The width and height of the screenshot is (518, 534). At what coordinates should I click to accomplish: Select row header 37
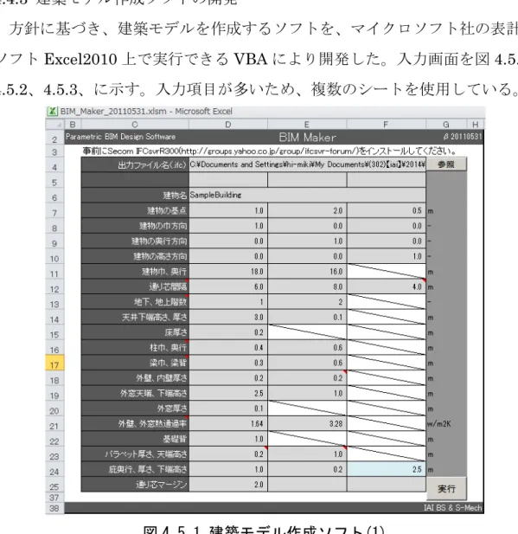click(54, 498)
